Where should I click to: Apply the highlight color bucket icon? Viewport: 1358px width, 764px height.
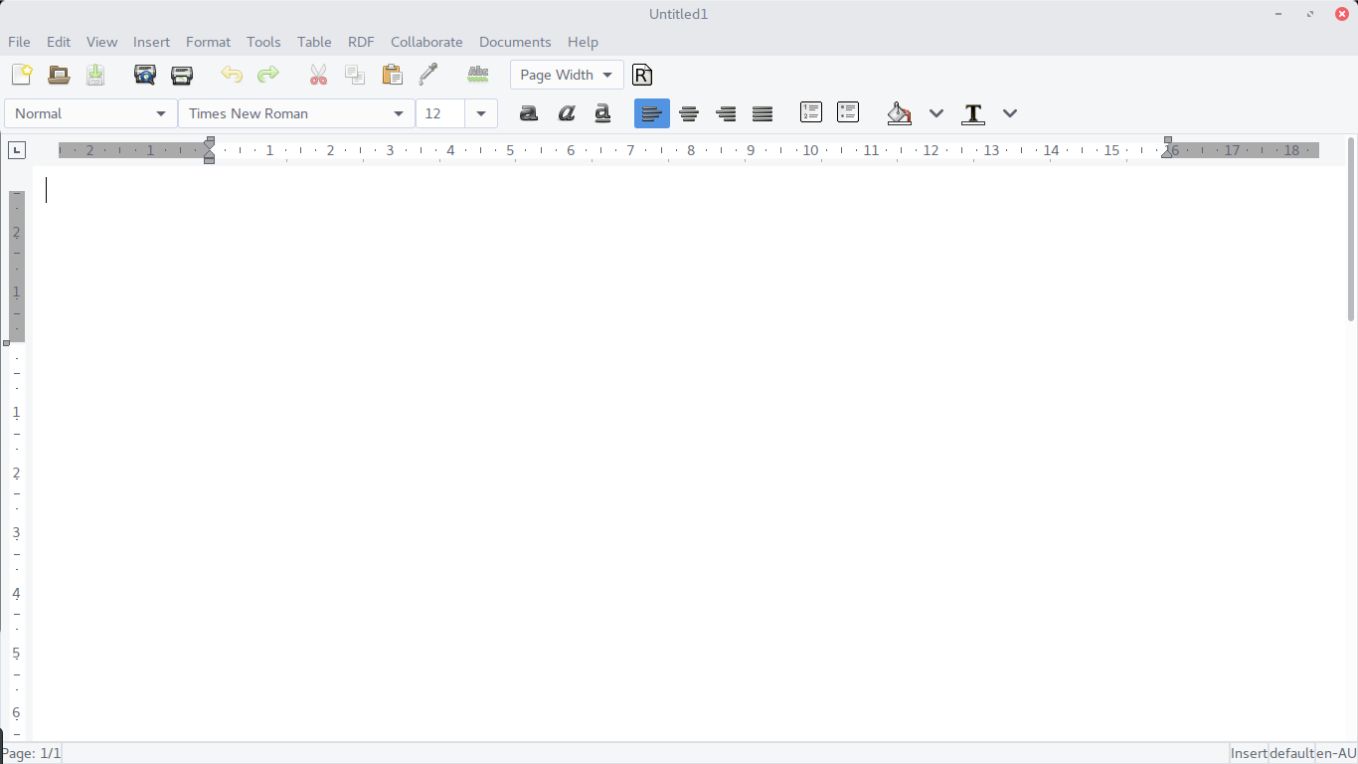900,113
